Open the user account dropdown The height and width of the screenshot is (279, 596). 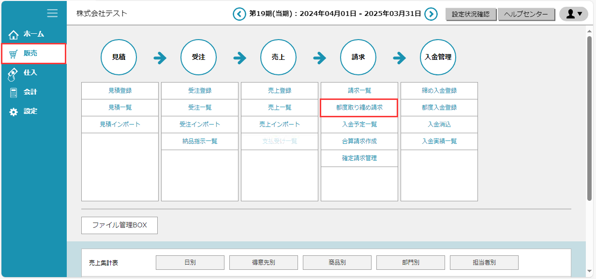point(573,14)
